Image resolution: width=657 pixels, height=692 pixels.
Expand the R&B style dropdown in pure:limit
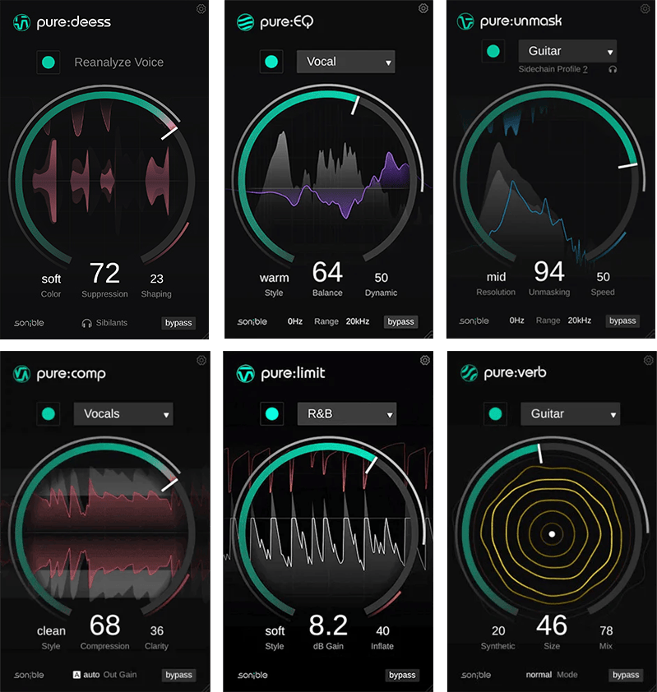coord(346,413)
